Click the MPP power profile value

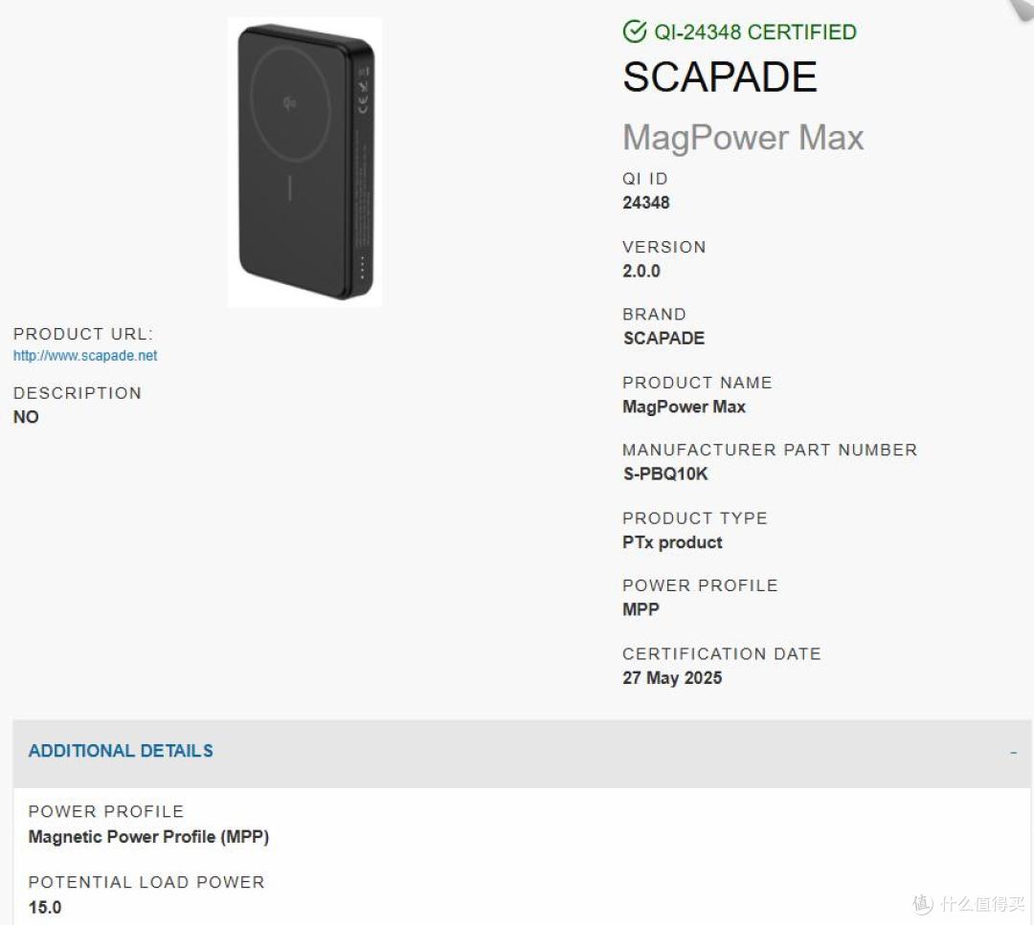(641, 609)
